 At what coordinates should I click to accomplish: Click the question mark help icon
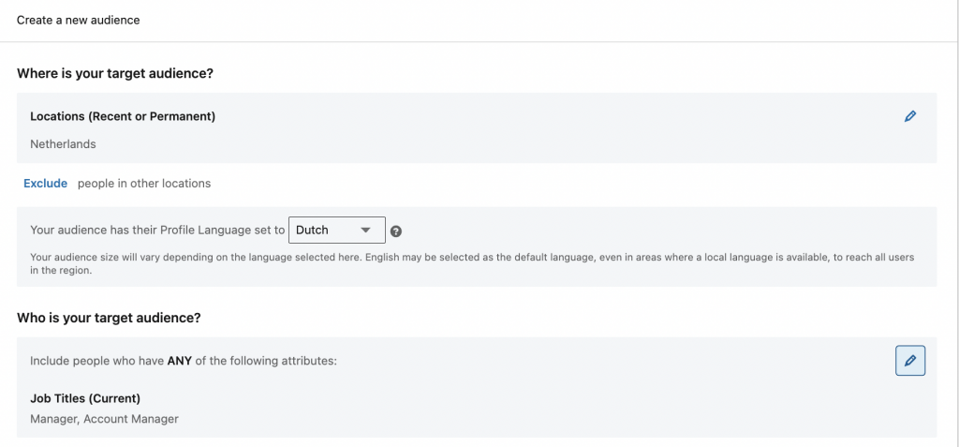tap(396, 231)
